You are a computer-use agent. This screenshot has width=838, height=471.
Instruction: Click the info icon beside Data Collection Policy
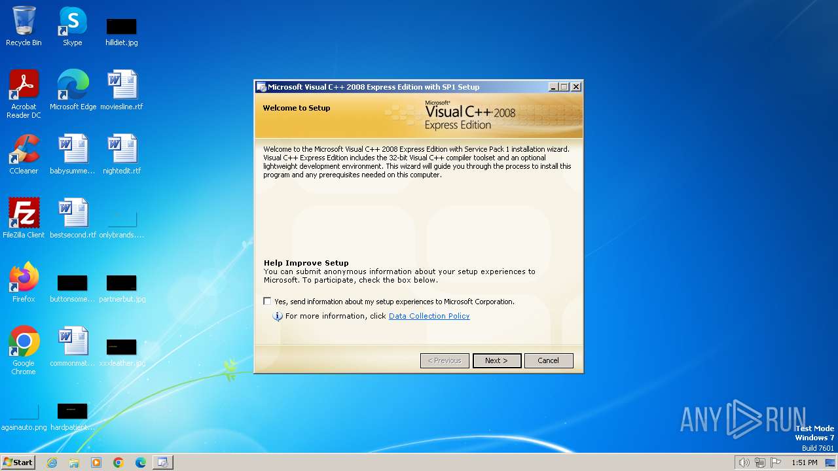[x=278, y=316]
